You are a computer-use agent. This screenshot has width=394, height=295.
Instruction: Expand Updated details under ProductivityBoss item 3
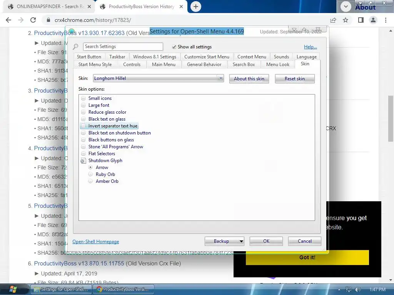[x=37, y=101]
